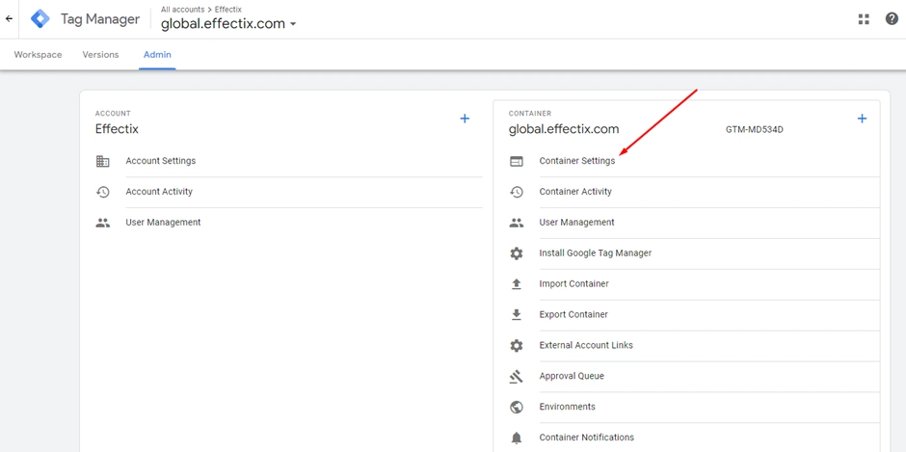Click the GTM-MD534D container ID

pyautogui.click(x=755, y=129)
